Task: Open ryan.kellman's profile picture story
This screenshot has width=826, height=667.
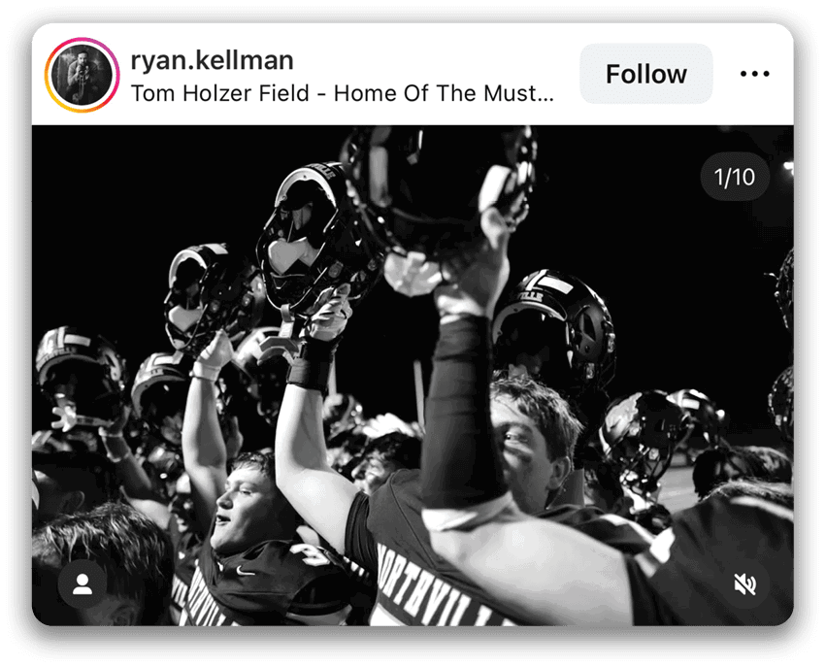Action: pyautogui.click(x=79, y=75)
